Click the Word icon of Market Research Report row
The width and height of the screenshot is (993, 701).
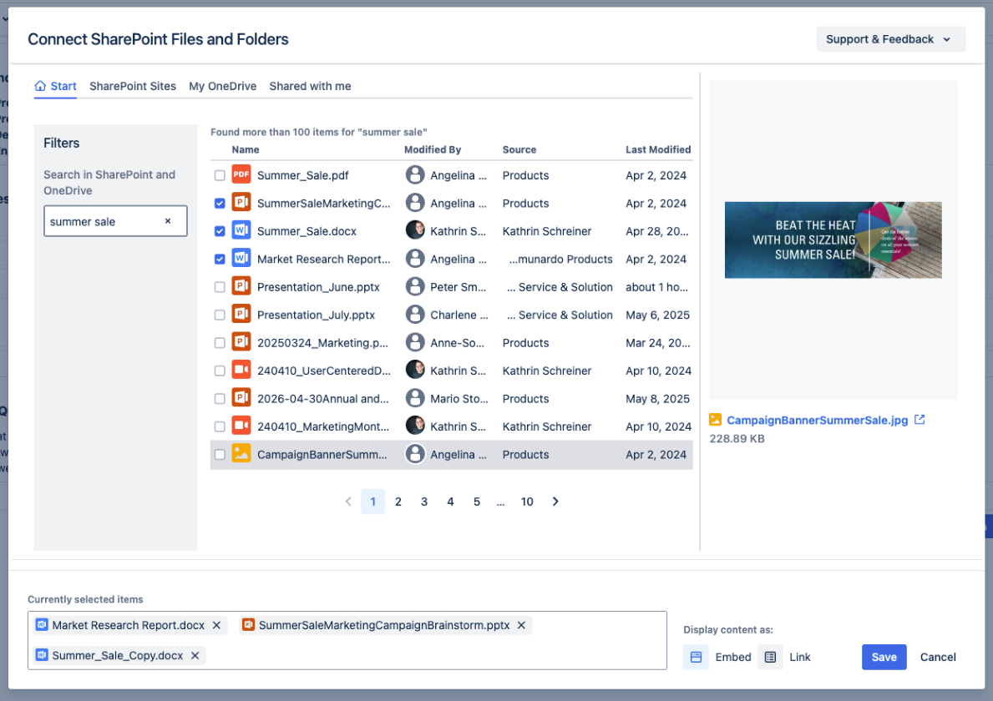[241, 258]
